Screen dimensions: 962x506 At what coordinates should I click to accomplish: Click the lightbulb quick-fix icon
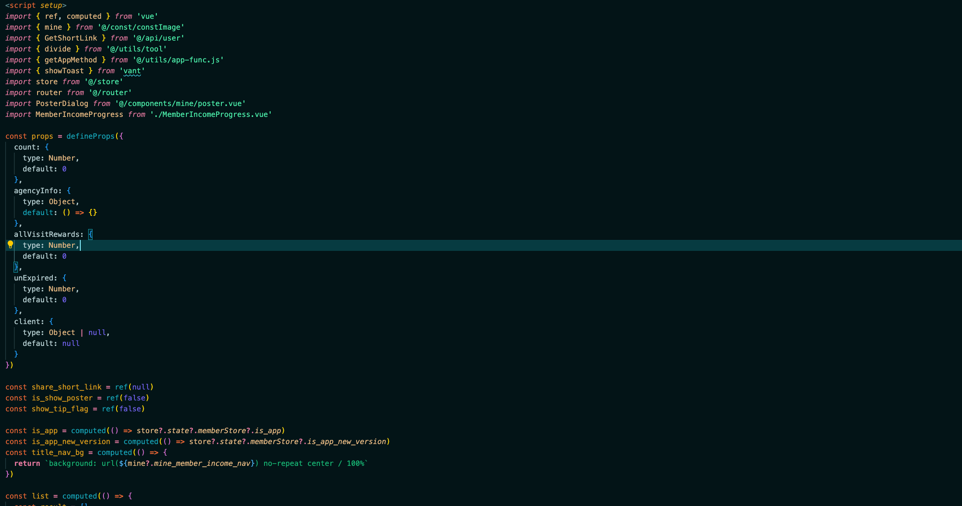coord(10,245)
